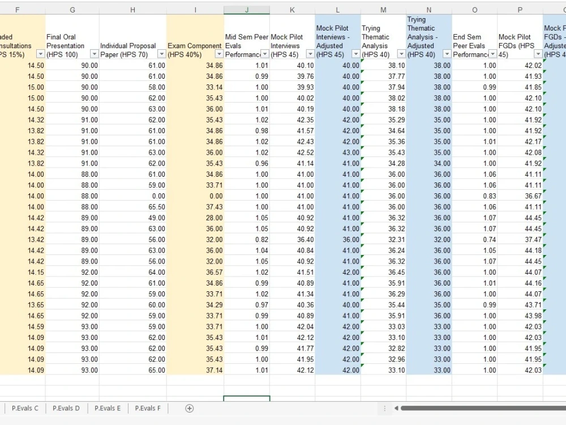This screenshot has height=425, width=566.
Task: Select column O header
Action: [475, 10]
